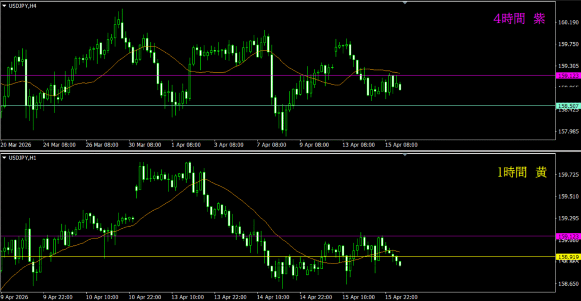Click the magenta 159.123 price tag on H4
Viewport: 581px width, 301px height.
[568, 76]
